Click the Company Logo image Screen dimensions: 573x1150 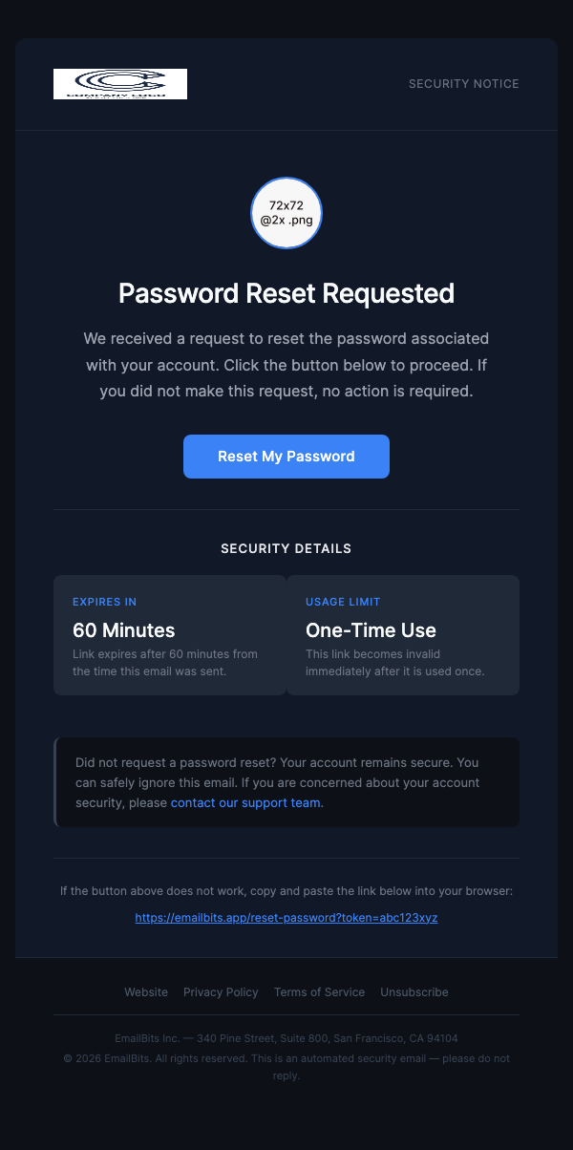tap(119, 83)
